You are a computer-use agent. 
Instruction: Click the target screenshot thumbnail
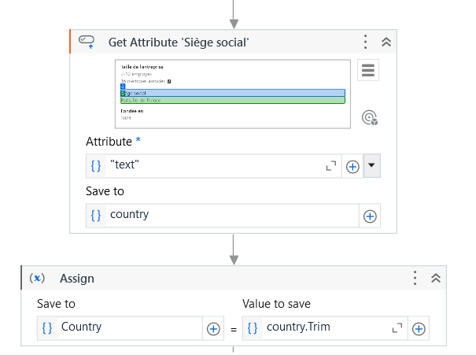click(x=233, y=94)
